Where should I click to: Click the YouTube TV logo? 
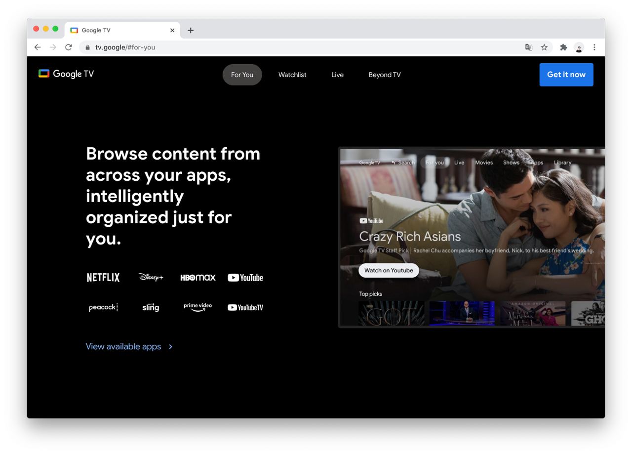(245, 307)
